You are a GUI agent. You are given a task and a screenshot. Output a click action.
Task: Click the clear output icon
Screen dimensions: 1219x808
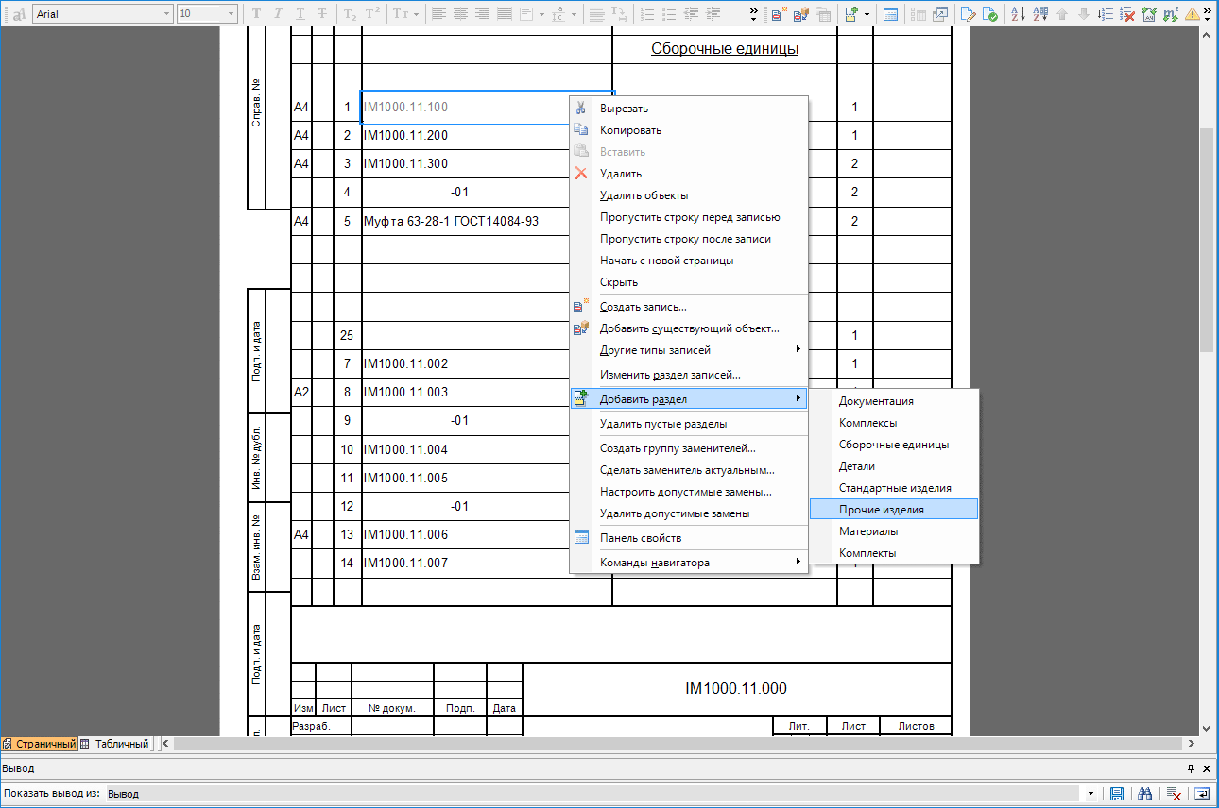click(x=1174, y=794)
